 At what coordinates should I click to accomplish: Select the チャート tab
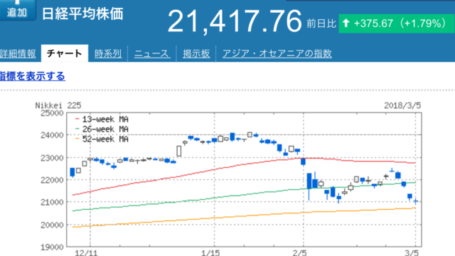click(65, 53)
